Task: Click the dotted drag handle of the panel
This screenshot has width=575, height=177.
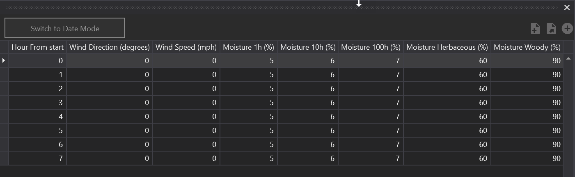Action: tap(246, 7)
